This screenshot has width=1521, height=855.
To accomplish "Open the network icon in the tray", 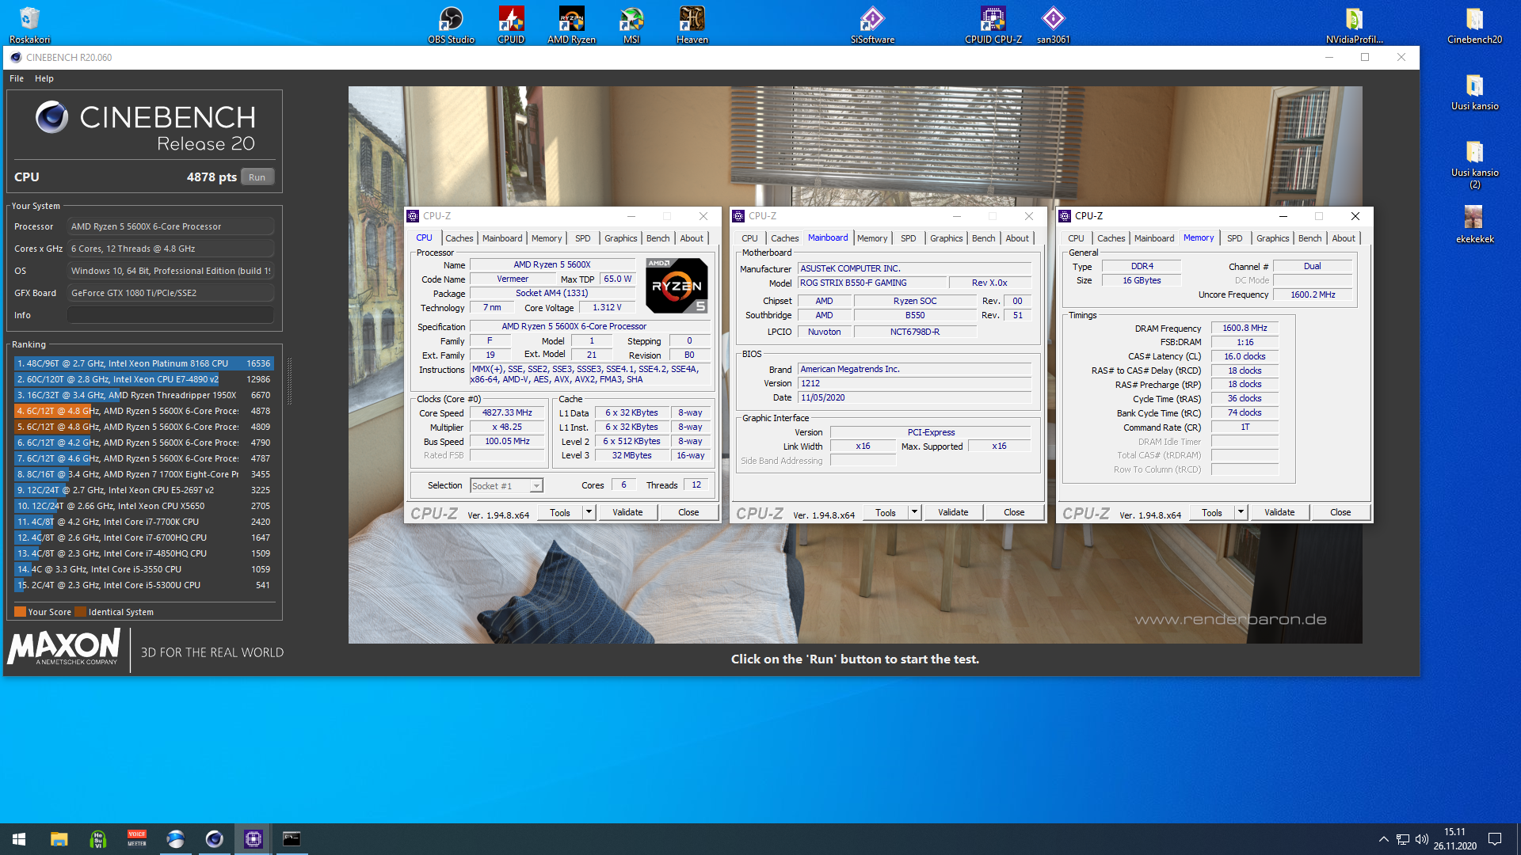I will 1402,839.
